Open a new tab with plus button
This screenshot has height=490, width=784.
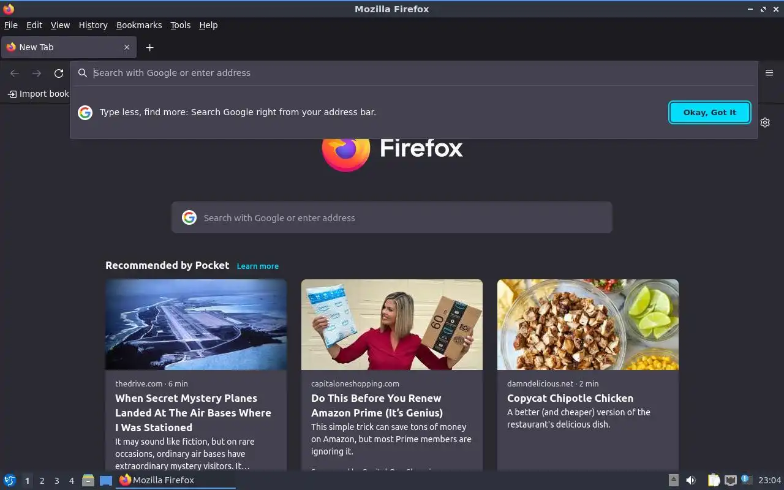coord(149,47)
